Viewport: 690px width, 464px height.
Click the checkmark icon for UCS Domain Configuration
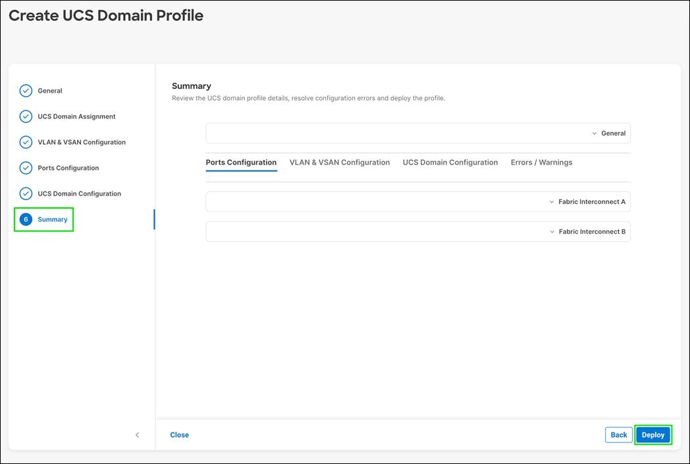(26, 193)
